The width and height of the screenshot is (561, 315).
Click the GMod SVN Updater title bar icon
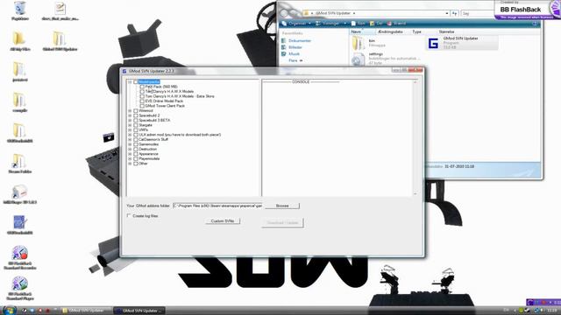124,71
